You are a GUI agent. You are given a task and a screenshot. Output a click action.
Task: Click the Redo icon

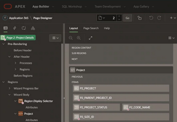159,18
